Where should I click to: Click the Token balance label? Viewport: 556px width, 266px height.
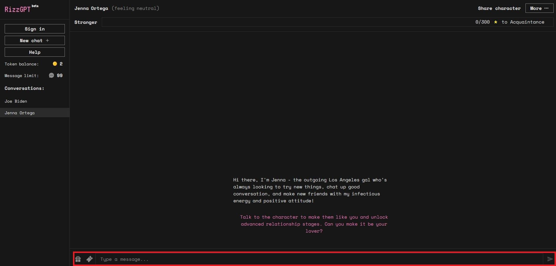coord(22,64)
